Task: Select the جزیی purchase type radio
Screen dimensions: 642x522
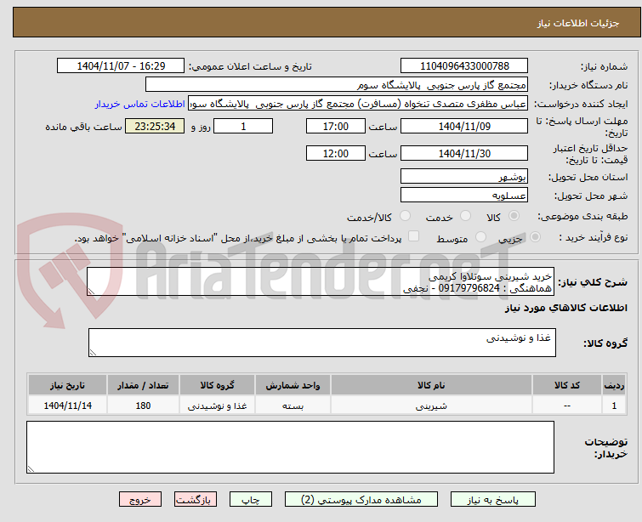Action: tap(535, 237)
